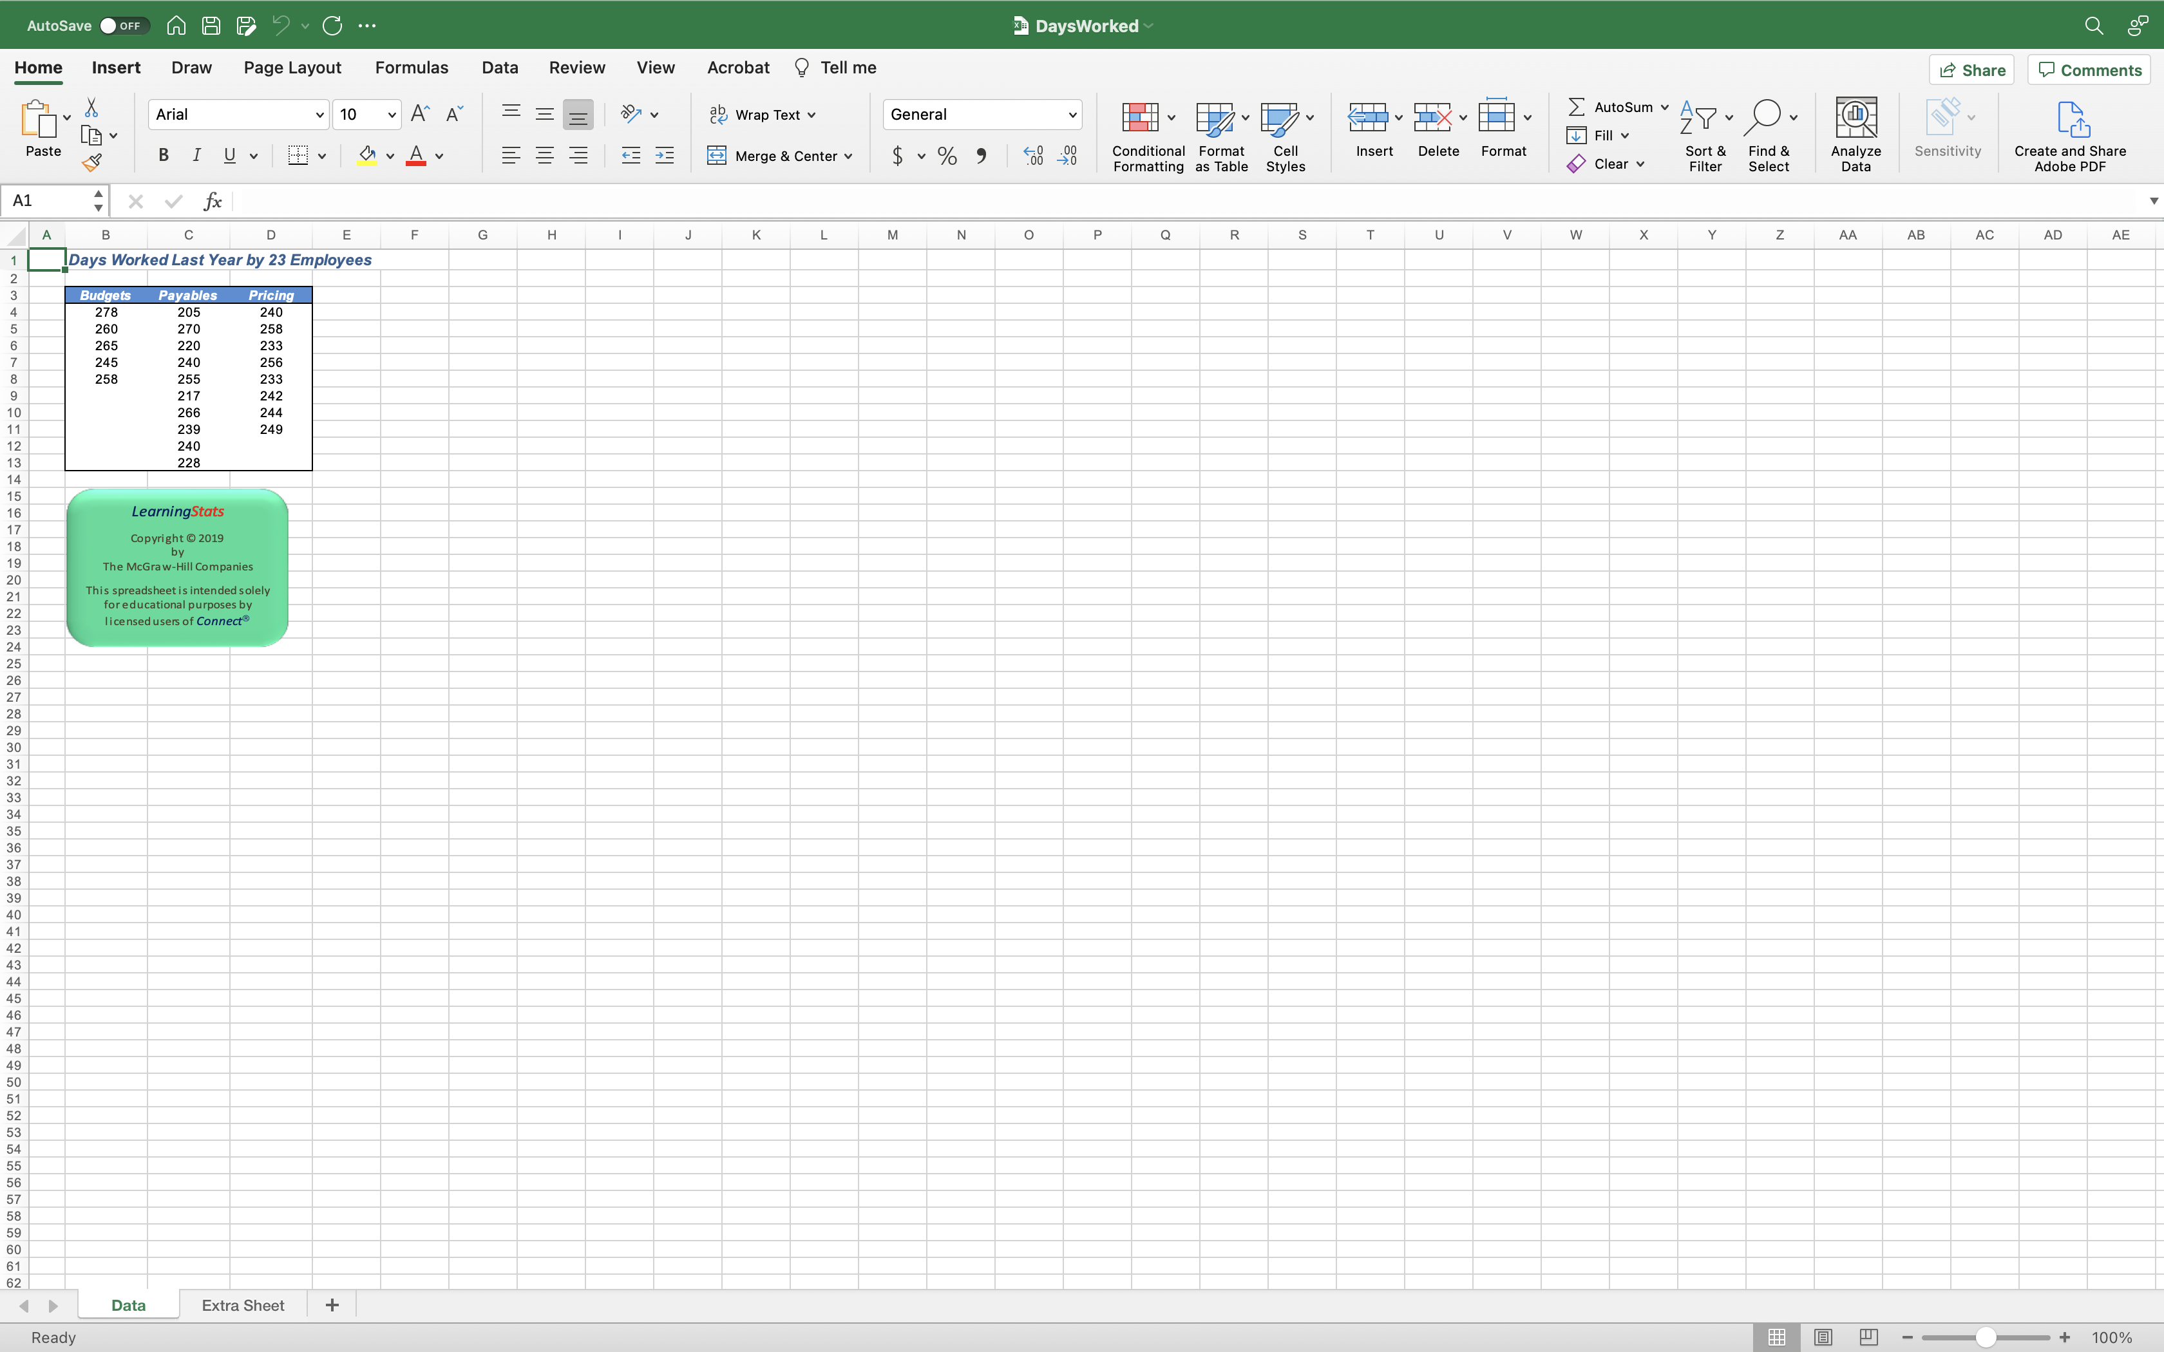Click the Save icon in title bar
Image resolution: width=2164 pixels, height=1352 pixels.
click(x=211, y=26)
